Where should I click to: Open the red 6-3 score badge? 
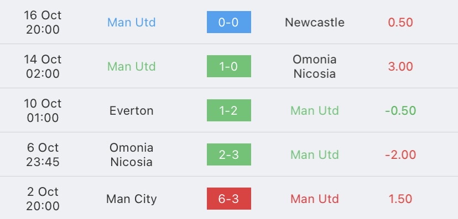point(228,199)
